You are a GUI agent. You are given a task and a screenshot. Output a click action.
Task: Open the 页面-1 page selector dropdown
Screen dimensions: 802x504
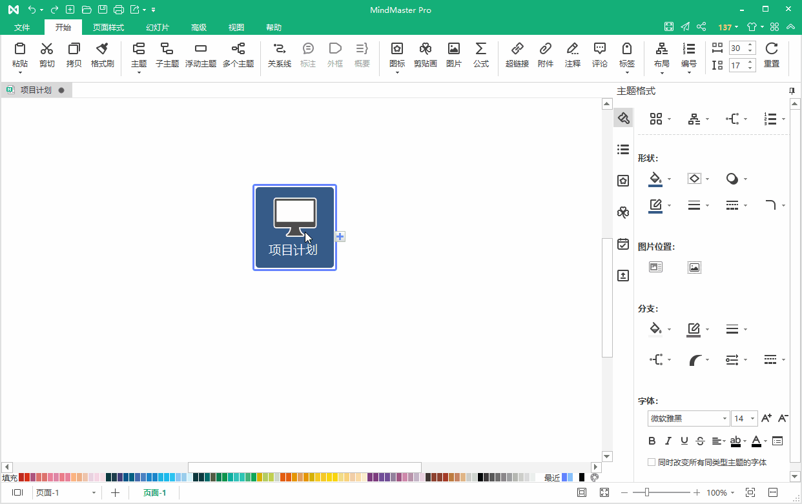point(94,493)
